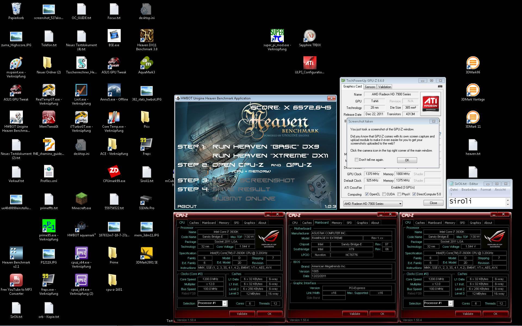Click the GPU Clock 1370 MHz field

[x=372, y=174]
